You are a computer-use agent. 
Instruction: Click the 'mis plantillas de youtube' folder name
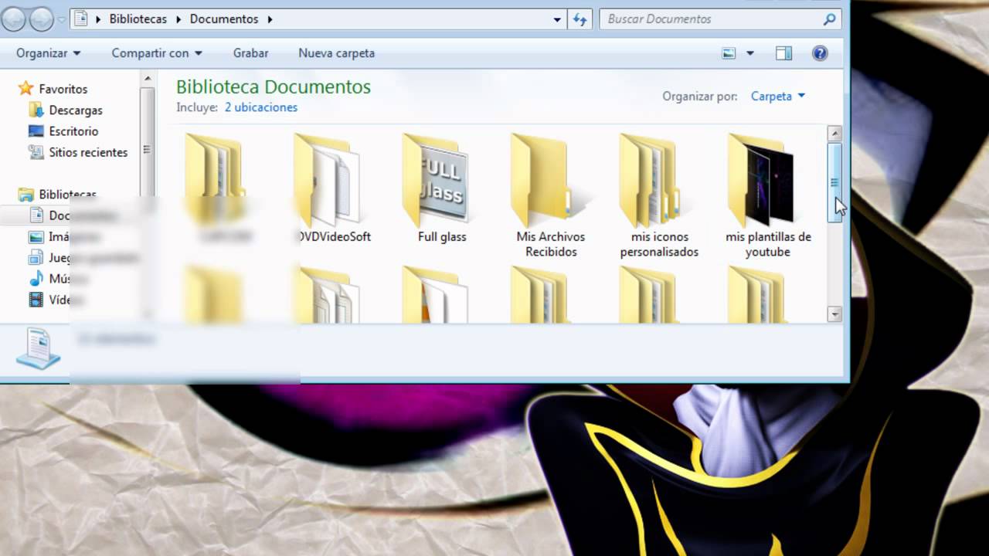[x=768, y=244]
